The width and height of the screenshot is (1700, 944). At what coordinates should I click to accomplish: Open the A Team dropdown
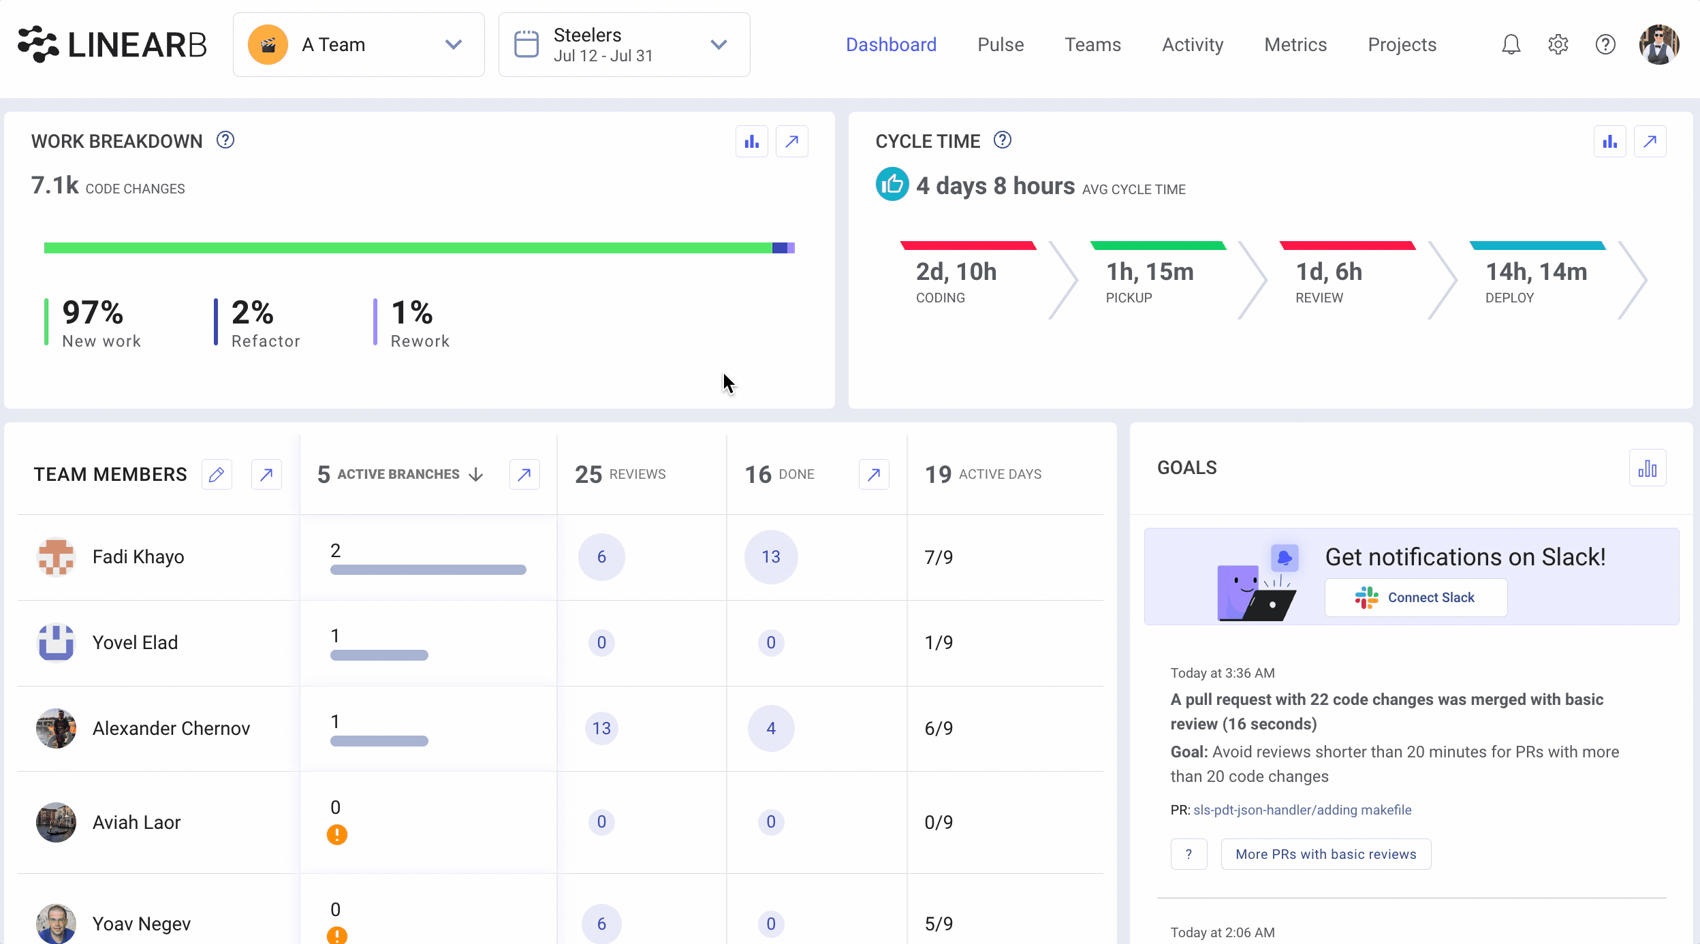coord(359,45)
